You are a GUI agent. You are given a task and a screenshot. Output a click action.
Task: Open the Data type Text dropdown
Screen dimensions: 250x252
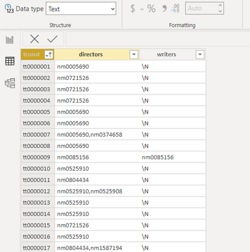pos(81,9)
